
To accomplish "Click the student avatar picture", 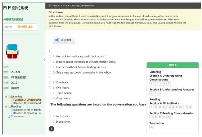I will 12,51.
